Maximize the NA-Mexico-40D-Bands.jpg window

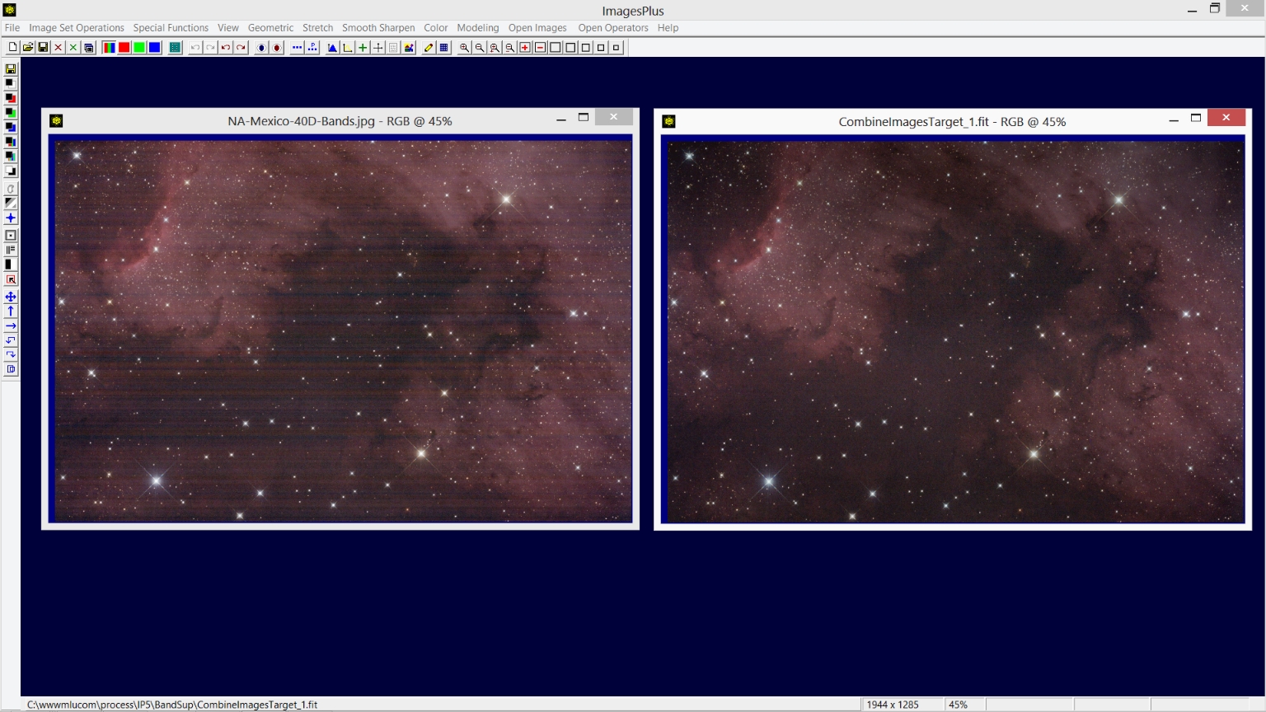[584, 118]
